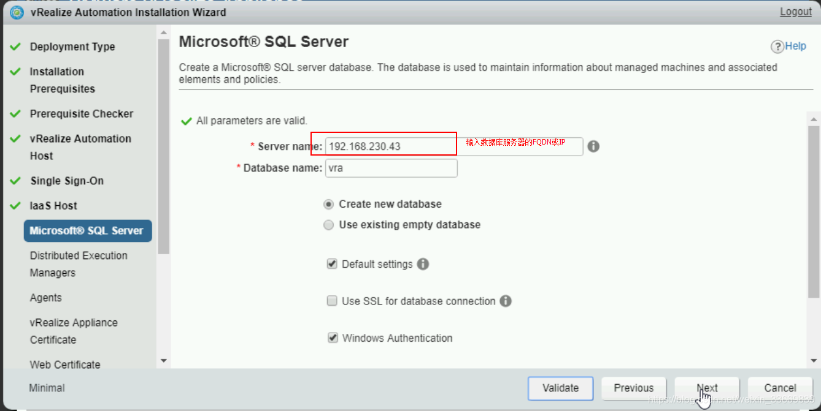Click green checkmark beside Single Sign-On

[x=16, y=181]
